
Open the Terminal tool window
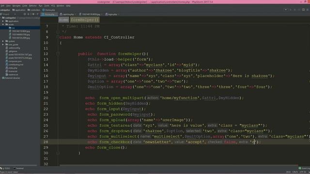[18, 168]
